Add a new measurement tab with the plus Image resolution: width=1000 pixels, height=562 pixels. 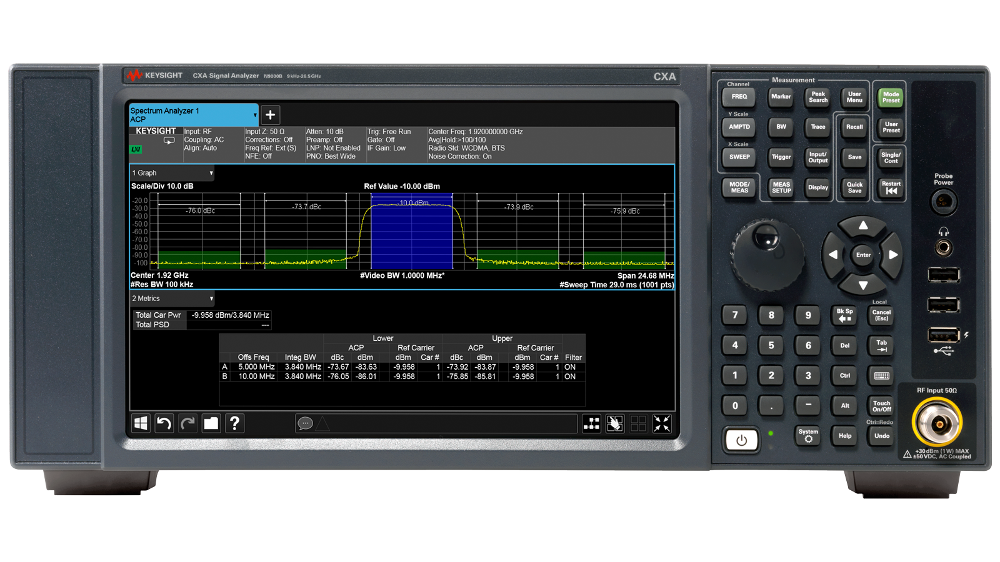tap(270, 115)
